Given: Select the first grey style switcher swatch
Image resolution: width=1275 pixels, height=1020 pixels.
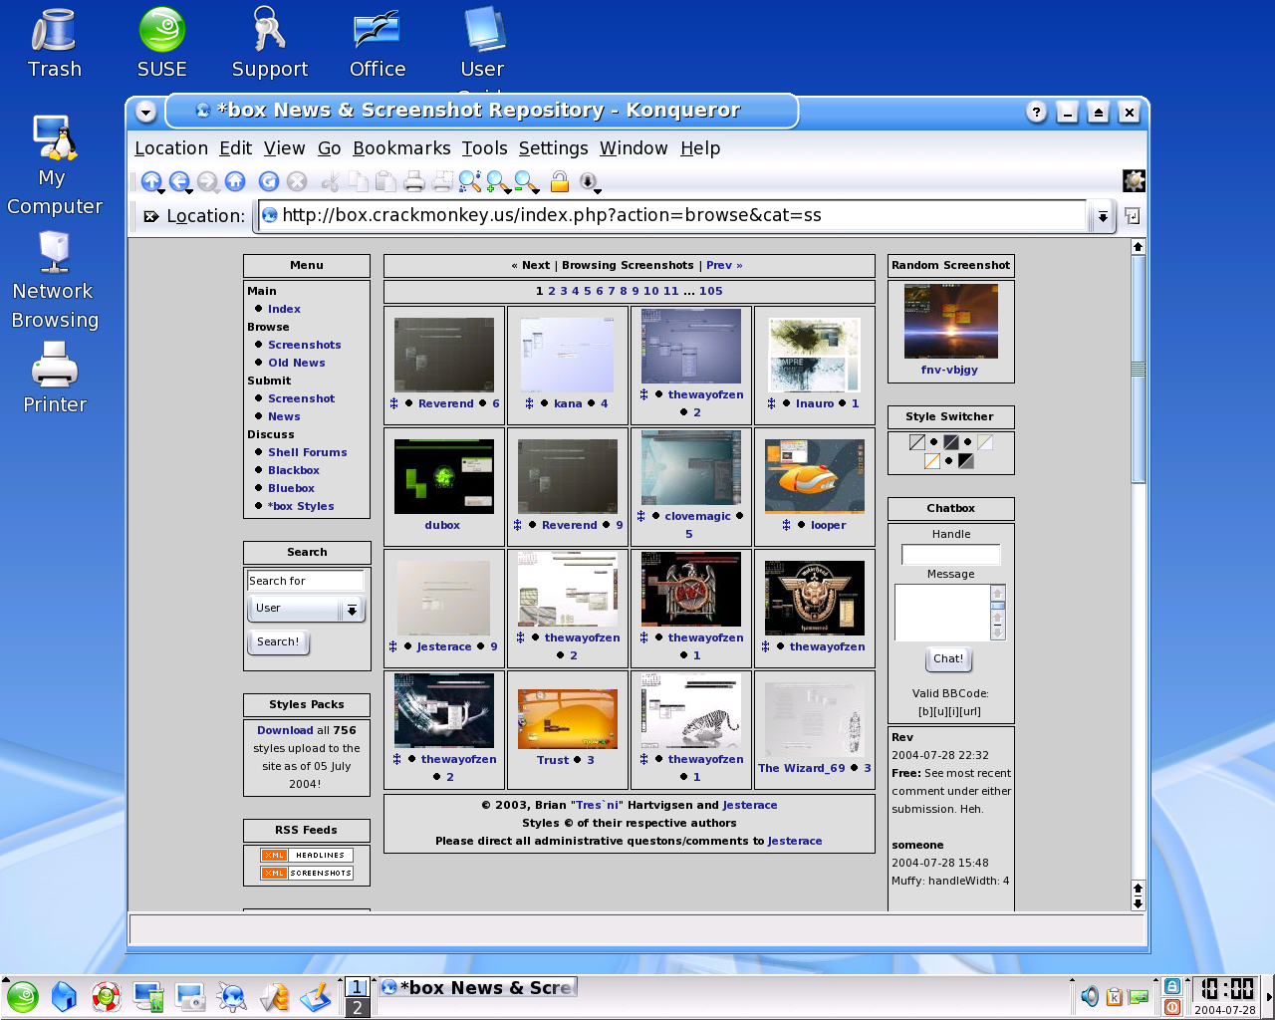Looking at the screenshot, I should tap(917, 442).
